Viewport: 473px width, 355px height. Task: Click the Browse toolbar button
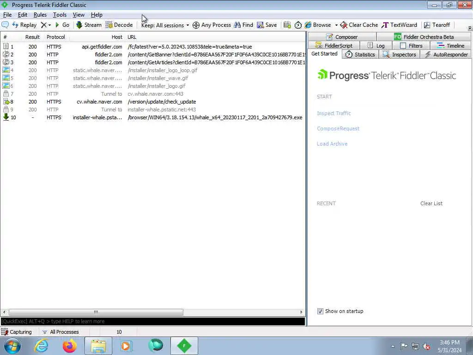[x=318, y=25]
